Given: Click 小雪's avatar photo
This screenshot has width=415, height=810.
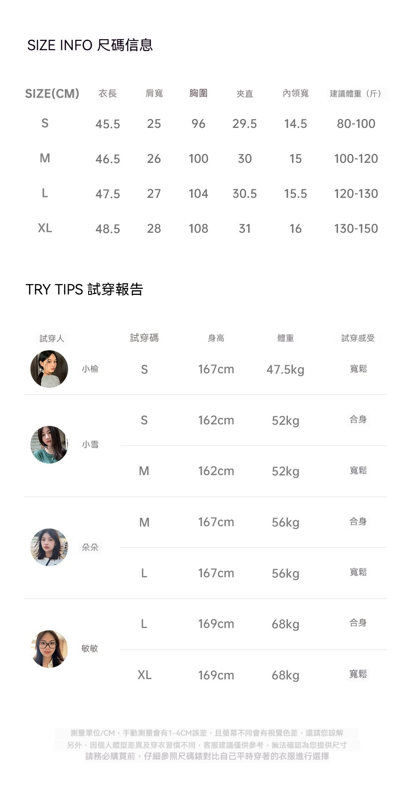Looking at the screenshot, I should pyautogui.click(x=49, y=445).
